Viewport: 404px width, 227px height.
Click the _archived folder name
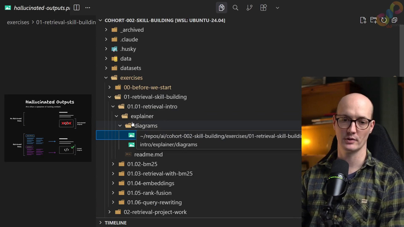click(132, 30)
